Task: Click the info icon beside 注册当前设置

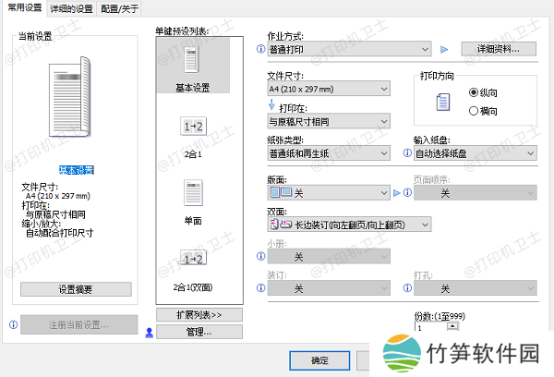Action: tap(11, 325)
